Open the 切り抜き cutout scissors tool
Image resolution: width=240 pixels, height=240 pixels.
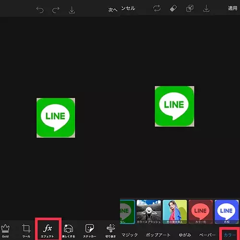point(110,231)
